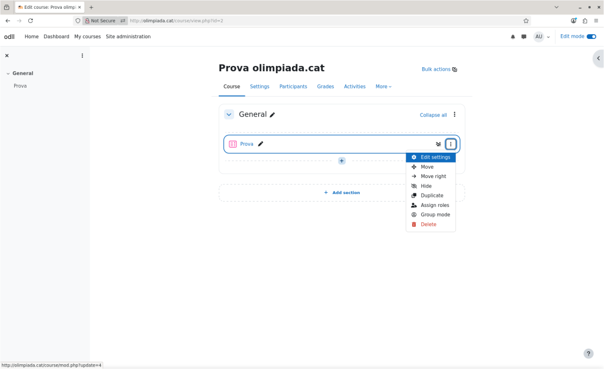Viewport: 604px width, 369px height.
Task: Click the Add section button
Action: 342,193
